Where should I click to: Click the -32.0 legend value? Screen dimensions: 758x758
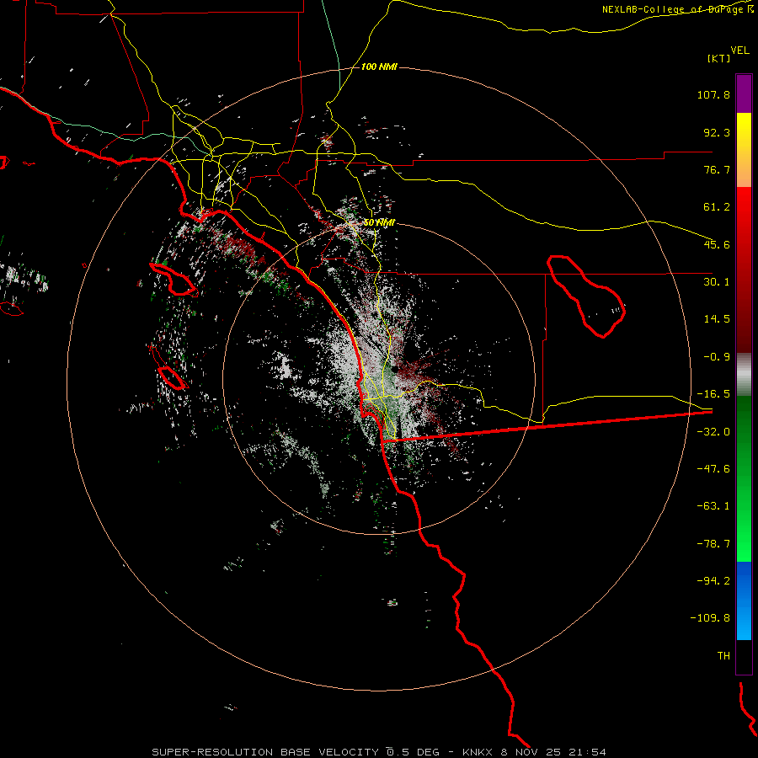713,432
